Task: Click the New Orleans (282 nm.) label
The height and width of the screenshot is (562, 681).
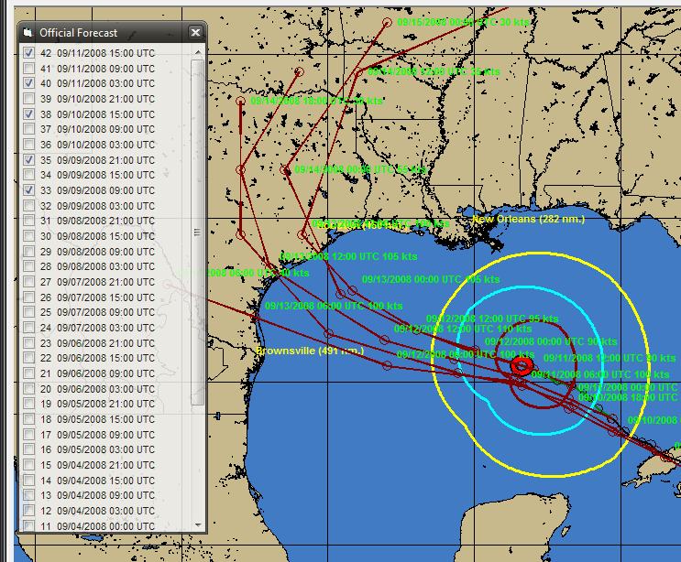Action: pos(527,220)
